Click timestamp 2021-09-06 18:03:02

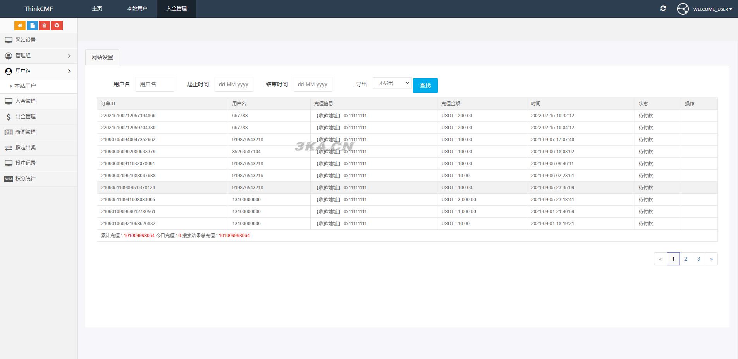tap(552, 152)
